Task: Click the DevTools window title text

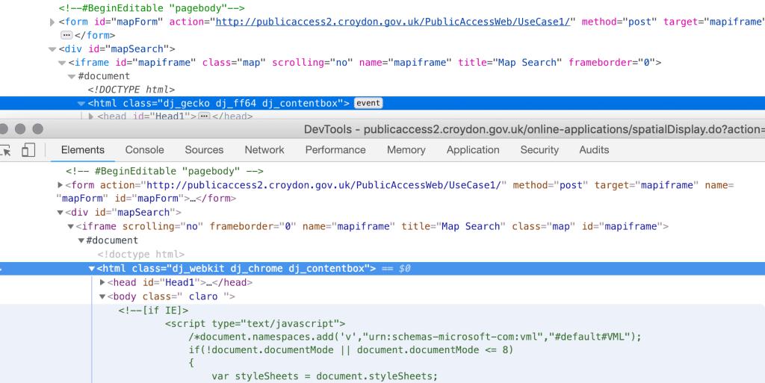Action: [534, 129]
